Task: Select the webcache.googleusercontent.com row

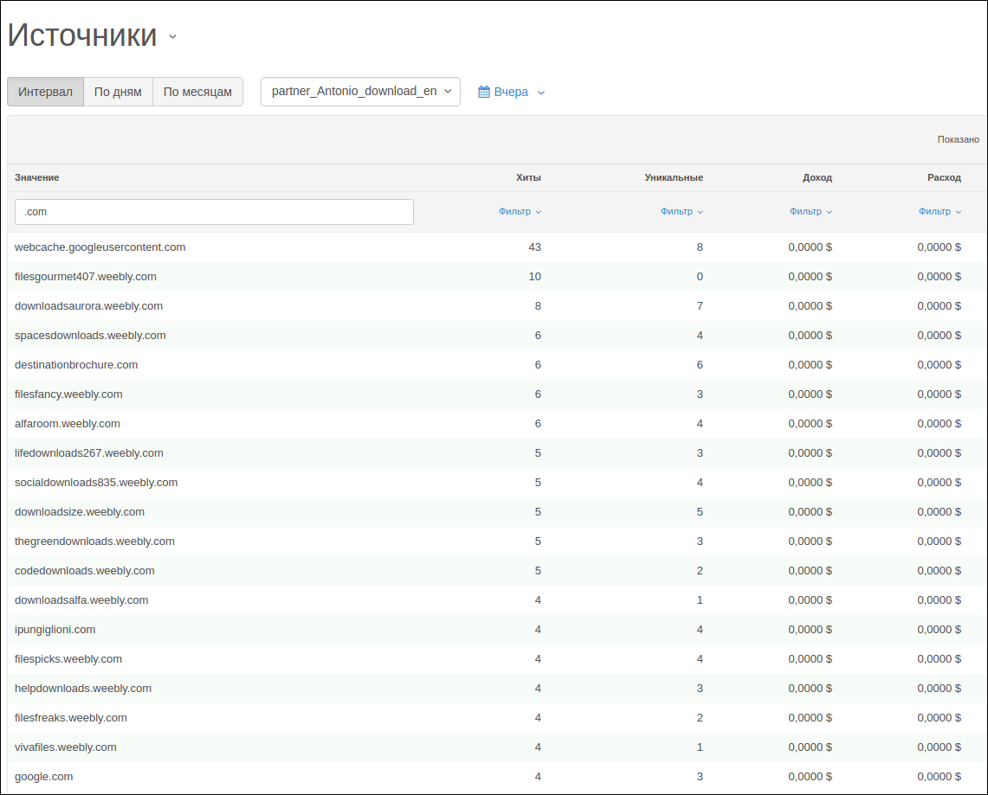Action: [497, 247]
